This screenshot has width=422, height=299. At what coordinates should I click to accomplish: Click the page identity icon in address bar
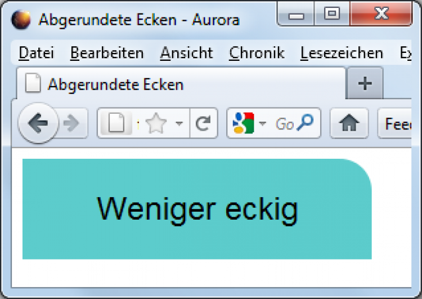click(116, 124)
